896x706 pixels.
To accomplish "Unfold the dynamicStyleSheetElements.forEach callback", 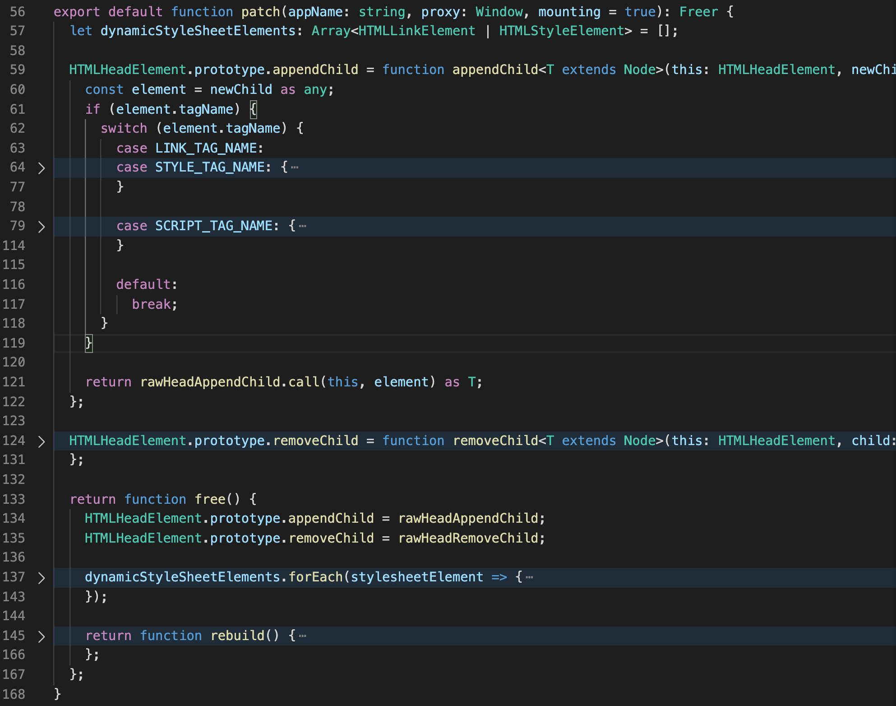I will tap(42, 578).
